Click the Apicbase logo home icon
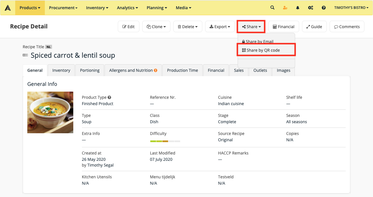Viewport: 373px width, 197px height. click(x=8, y=8)
